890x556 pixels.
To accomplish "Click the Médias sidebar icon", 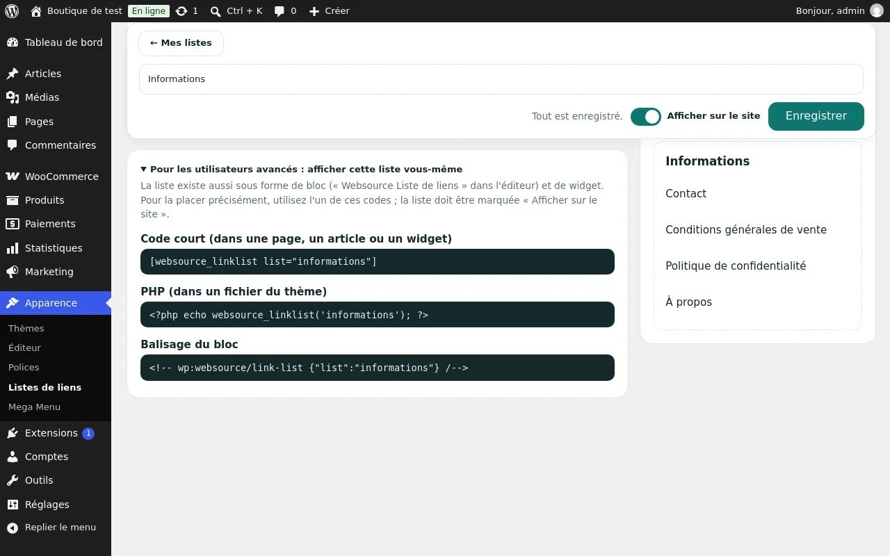I will [13, 97].
